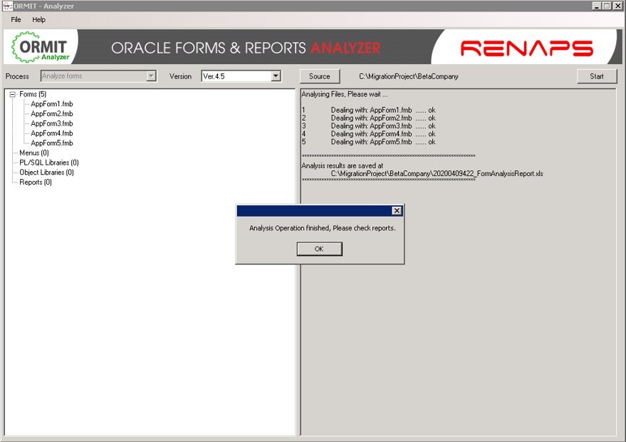
Task: Select AppForm4.fmb in the tree
Action: [x=52, y=133]
